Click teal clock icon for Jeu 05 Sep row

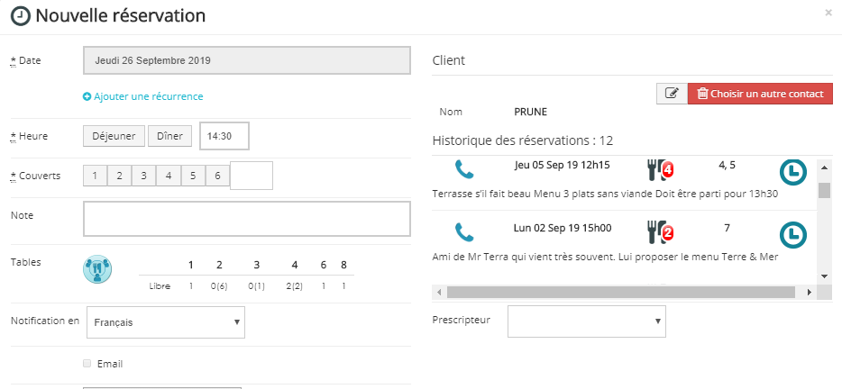coord(793,173)
